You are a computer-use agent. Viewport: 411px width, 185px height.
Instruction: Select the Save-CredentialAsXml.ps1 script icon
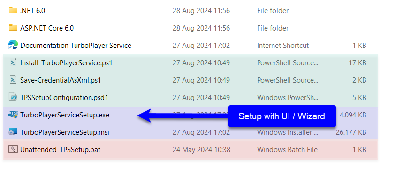pos(13,80)
